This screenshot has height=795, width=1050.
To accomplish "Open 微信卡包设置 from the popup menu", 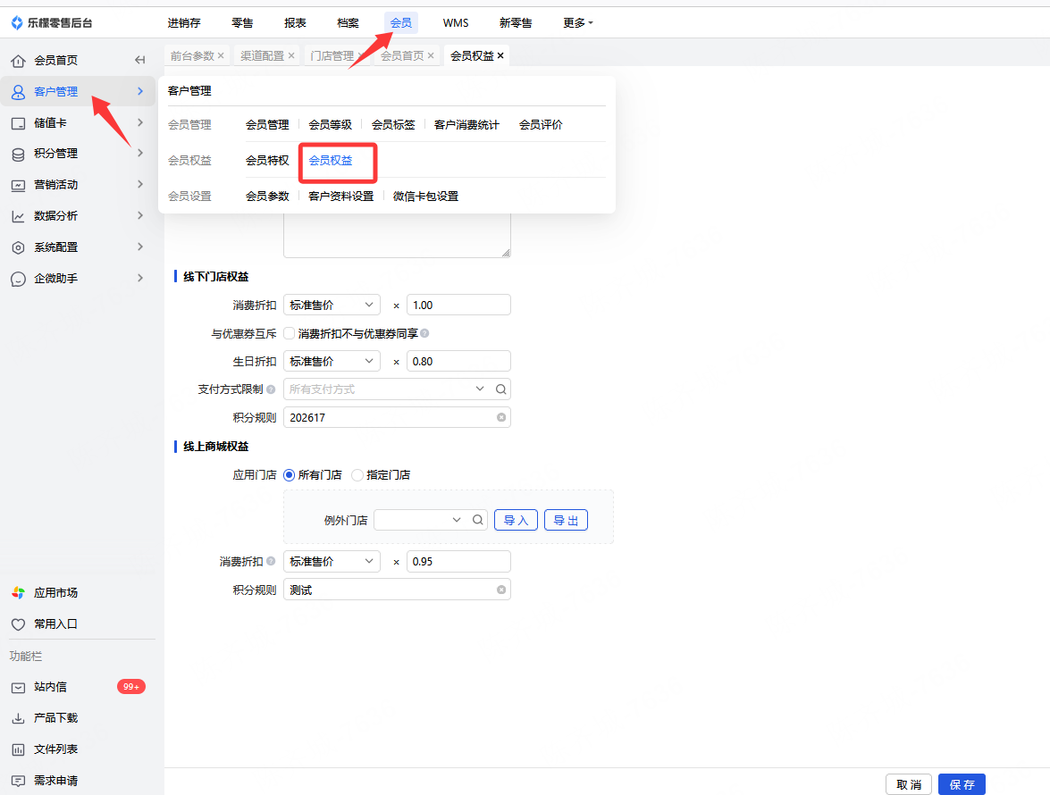I will click(426, 197).
